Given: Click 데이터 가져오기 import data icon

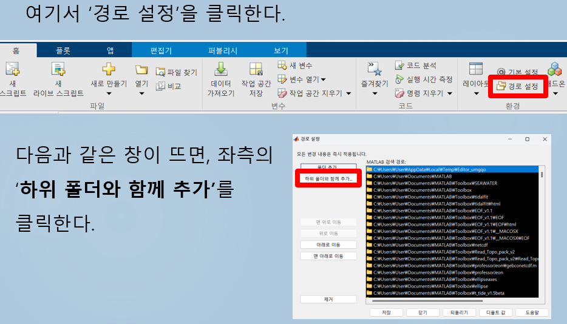Looking at the screenshot, I should pyautogui.click(x=221, y=69).
